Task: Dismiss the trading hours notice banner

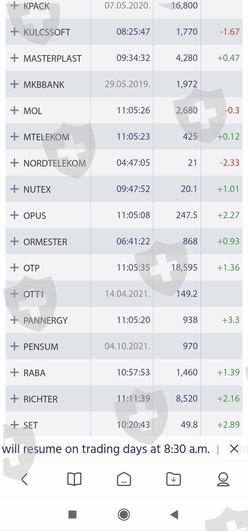Action: coord(234,449)
